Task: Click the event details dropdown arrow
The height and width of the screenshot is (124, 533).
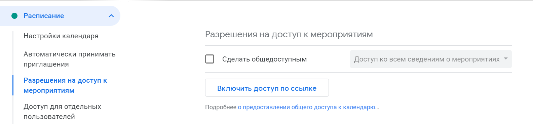Action: (505, 59)
